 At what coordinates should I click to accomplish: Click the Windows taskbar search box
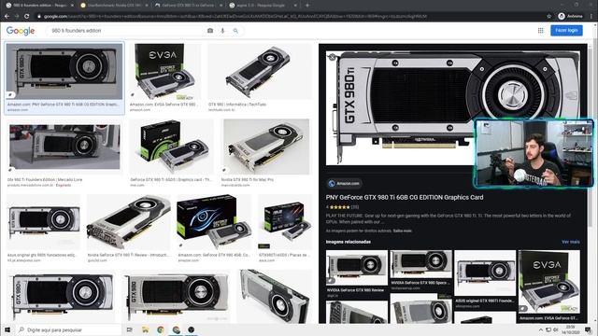68,329
